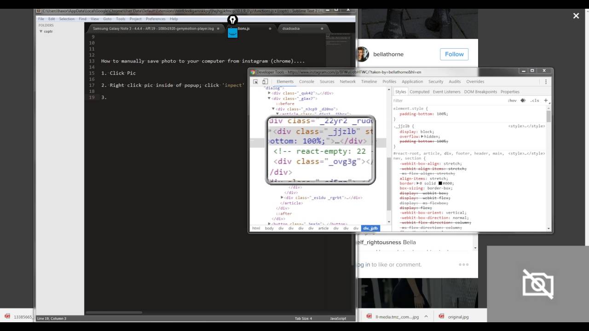Click the blue Samsung screen recorder icon

(233, 33)
